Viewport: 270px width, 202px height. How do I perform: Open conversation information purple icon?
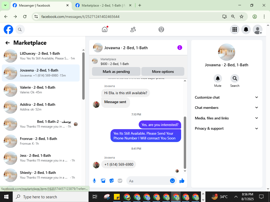tap(180, 48)
